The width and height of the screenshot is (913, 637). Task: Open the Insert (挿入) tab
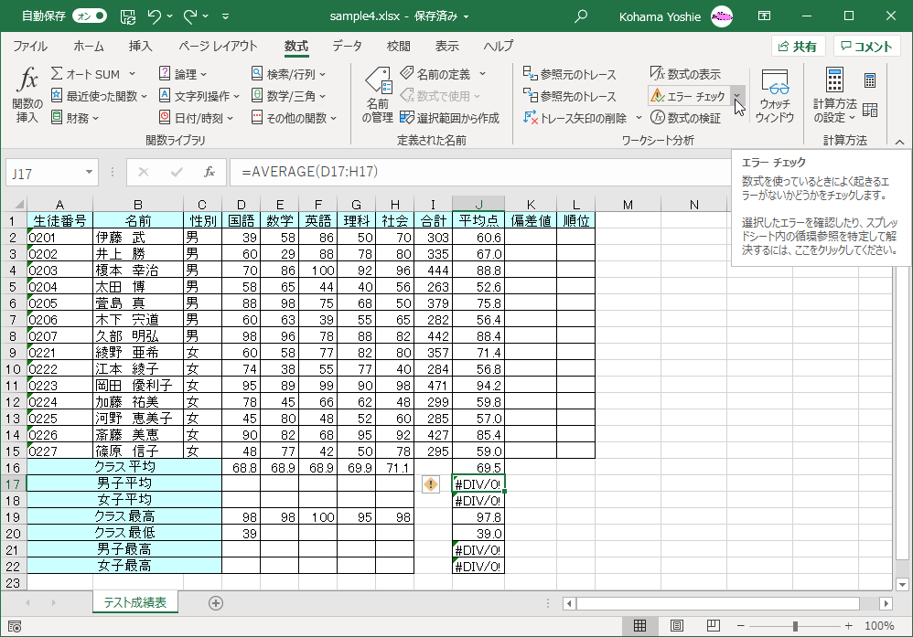pyautogui.click(x=140, y=46)
